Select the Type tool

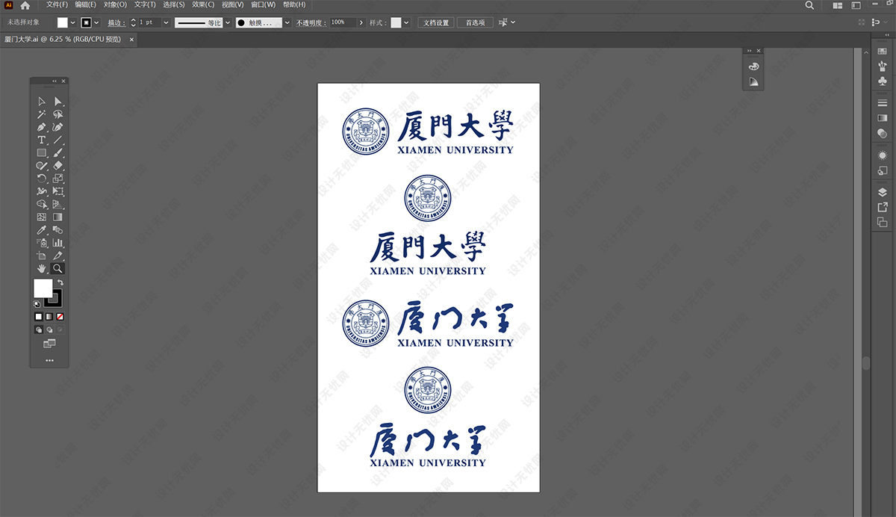pyautogui.click(x=42, y=140)
